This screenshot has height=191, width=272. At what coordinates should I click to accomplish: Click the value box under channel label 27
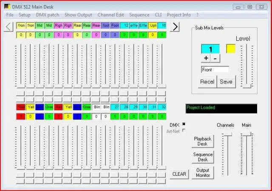click(x=115, y=117)
